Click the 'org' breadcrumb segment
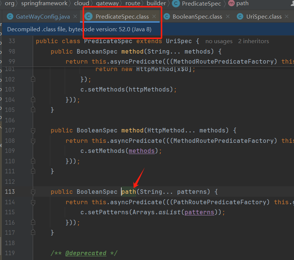Image resolution: width=294 pixels, height=260 pixels. click(10, 3)
